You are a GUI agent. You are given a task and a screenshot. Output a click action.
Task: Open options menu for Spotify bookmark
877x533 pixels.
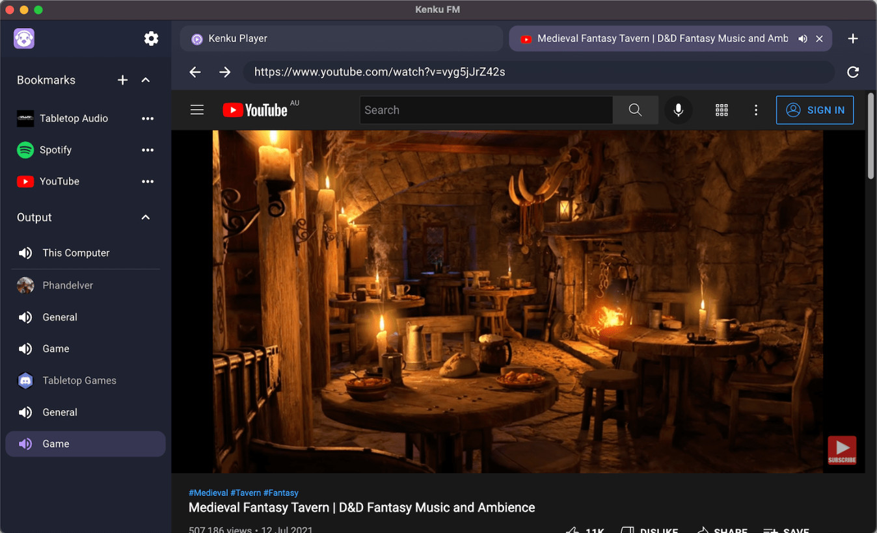148,150
